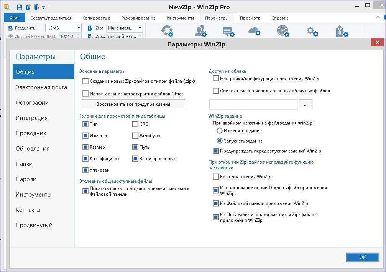Screen dimensions: 386x272
Task: Open the Разделить size dropdown showing 1.2МБ
Action: pyautogui.click(x=63, y=28)
